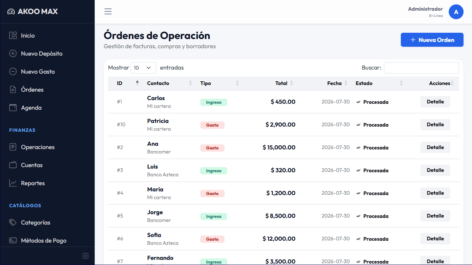Click the Gasto badge in Patricia's row
The image size is (472, 265).
click(x=212, y=125)
